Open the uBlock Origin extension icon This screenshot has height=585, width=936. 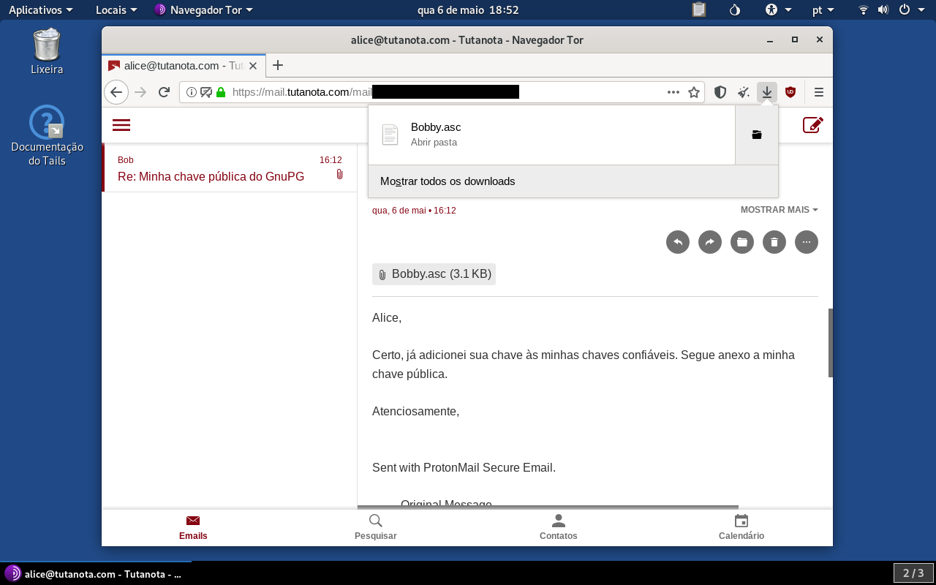(x=790, y=92)
